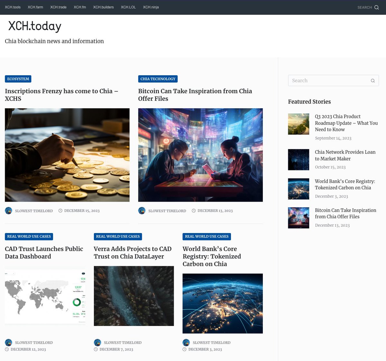Click the search magnifier icon in the top bar
The height and width of the screenshot is (361, 386).
[x=376, y=7]
